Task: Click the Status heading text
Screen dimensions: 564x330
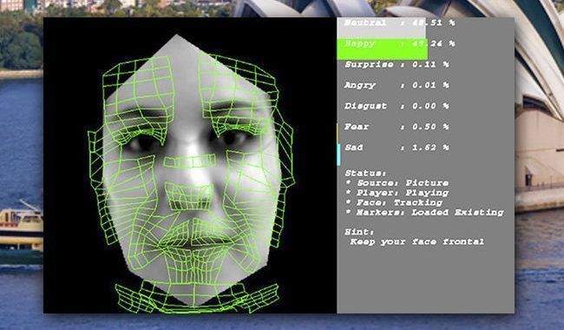Action: (x=365, y=173)
